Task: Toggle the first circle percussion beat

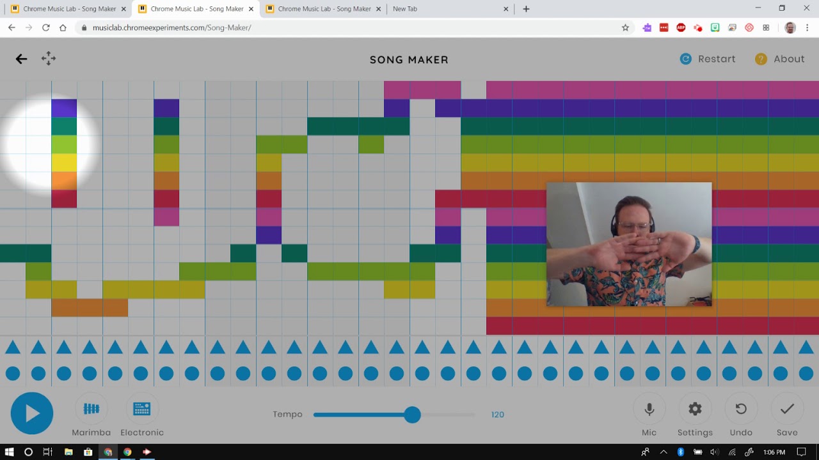Action: coord(13,374)
